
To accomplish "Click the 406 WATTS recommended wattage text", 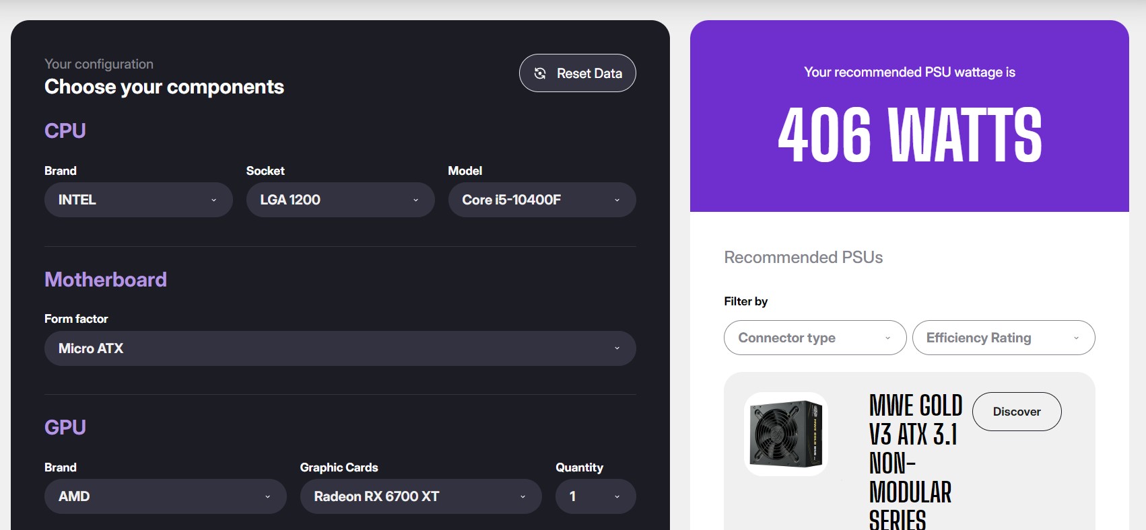I will 910,135.
